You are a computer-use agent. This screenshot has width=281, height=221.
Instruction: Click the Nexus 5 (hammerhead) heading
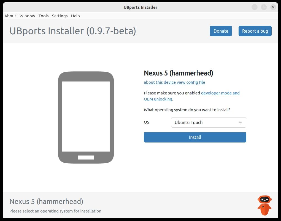pos(178,73)
